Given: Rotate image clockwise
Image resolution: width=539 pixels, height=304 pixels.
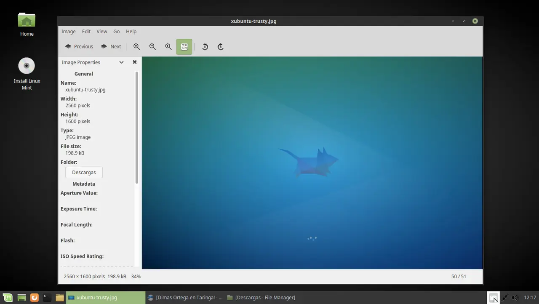Looking at the screenshot, I should tap(220, 47).
